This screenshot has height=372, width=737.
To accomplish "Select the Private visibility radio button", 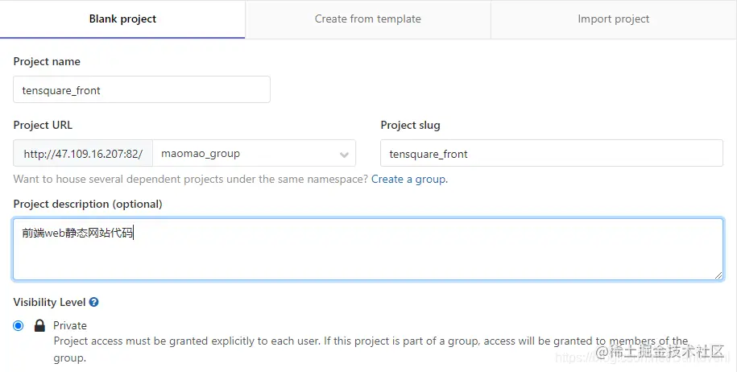I will (x=19, y=326).
